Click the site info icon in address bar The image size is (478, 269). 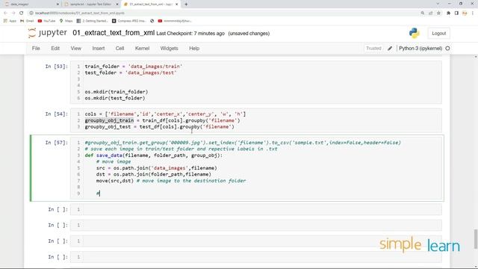pos(31,13)
